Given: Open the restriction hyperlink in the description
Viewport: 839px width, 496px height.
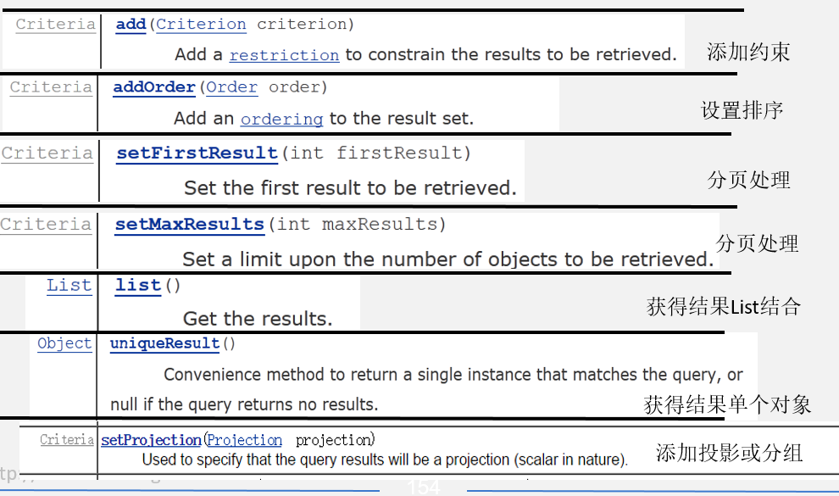Looking at the screenshot, I should (x=284, y=55).
